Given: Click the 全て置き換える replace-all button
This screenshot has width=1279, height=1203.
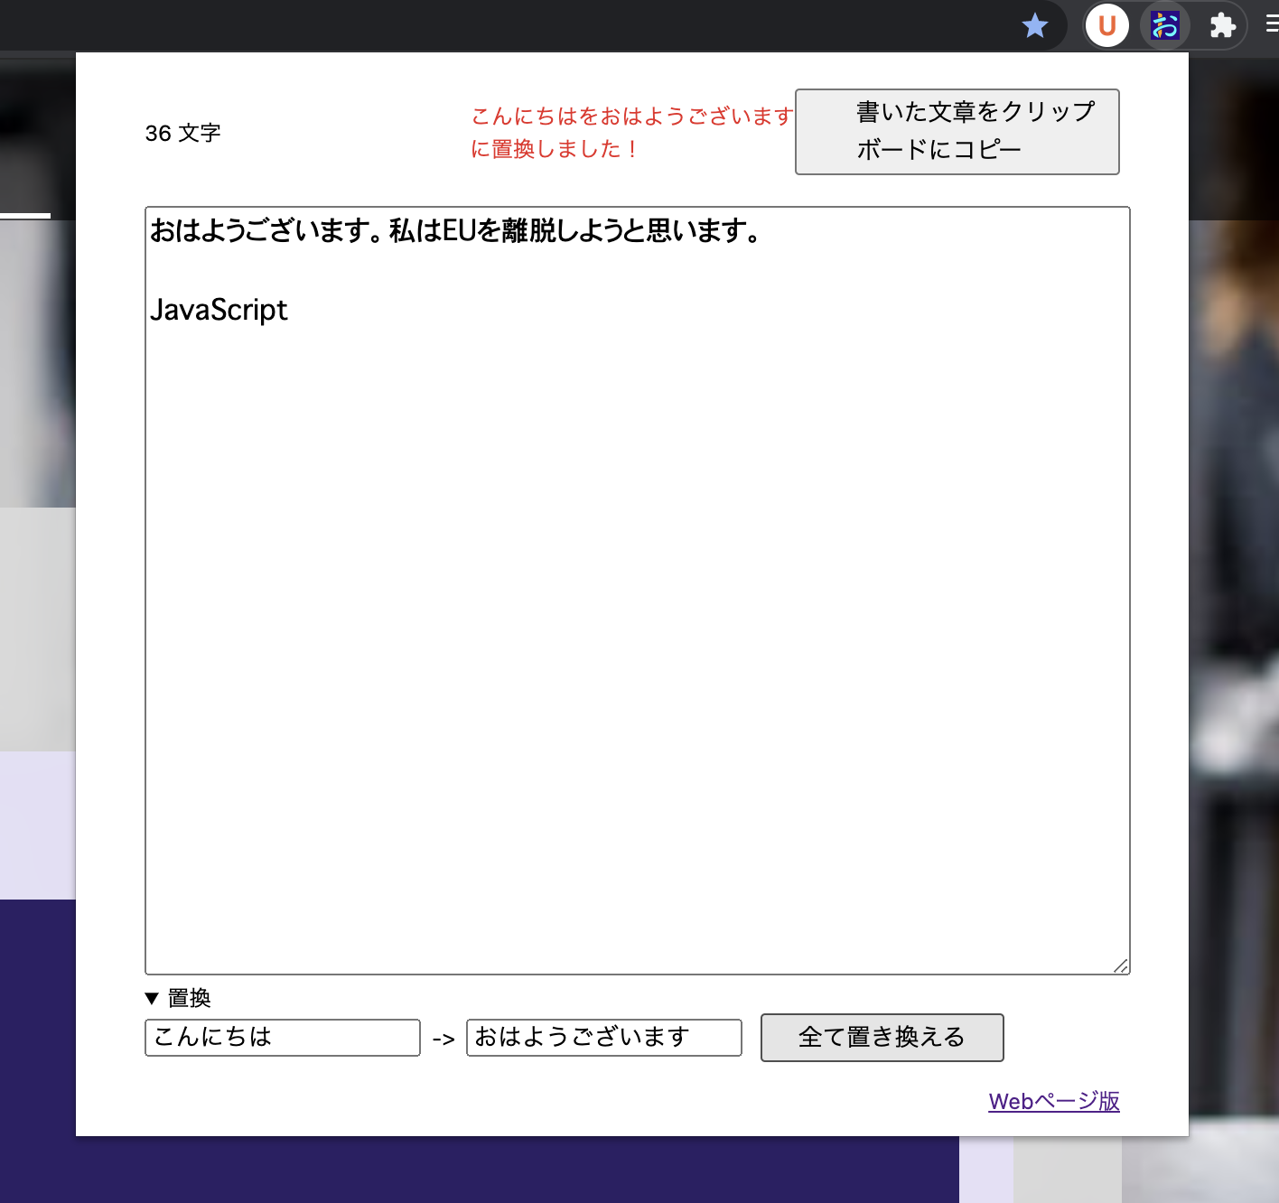Looking at the screenshot, I should pyautogui.click(x=882, y=1038).
